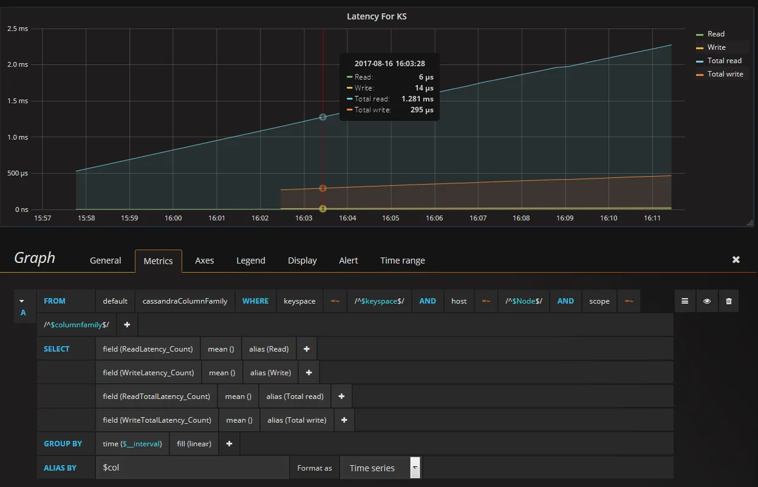
Task: Edit the /^$keyspace$/ tag value
Action: pyautogui.click(x=380, y=301)
